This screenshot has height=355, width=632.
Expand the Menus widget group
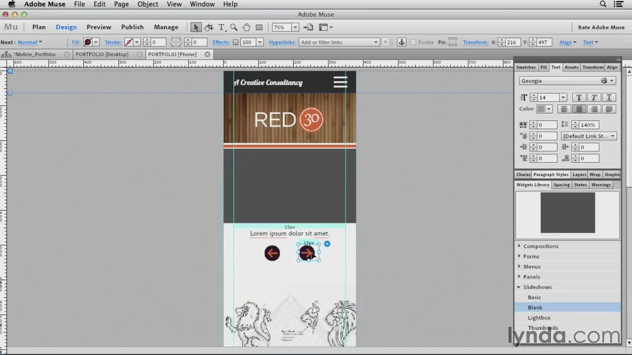[519, 267]
